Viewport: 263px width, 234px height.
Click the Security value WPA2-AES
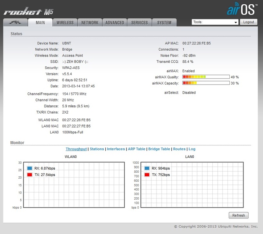tap(71, 68)
